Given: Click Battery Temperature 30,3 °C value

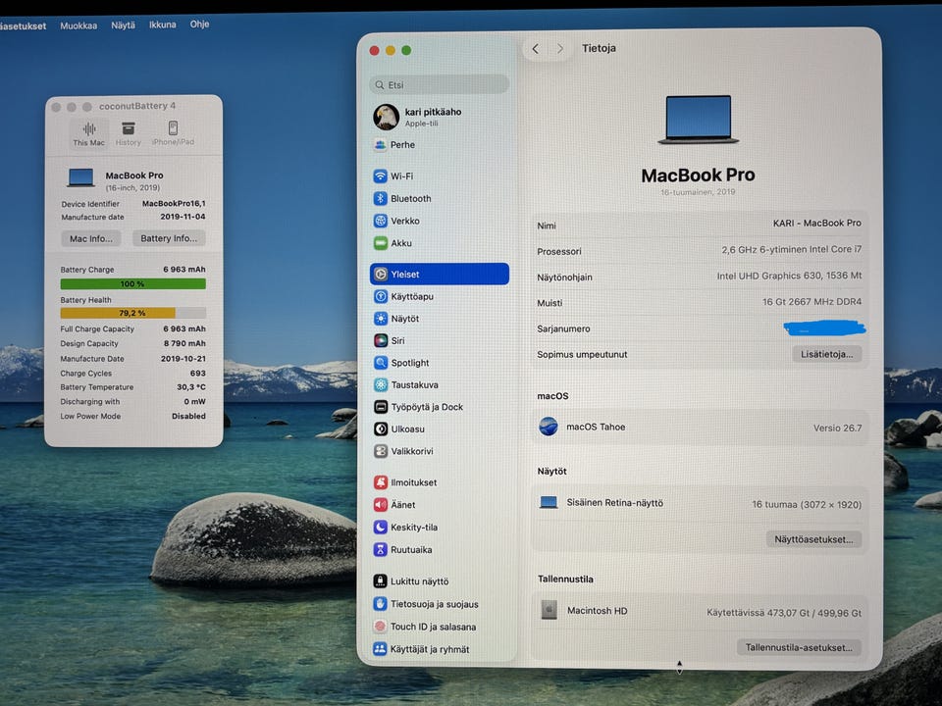Looking at the screenshot, I should pyautogui.click(x=191, y=387).
